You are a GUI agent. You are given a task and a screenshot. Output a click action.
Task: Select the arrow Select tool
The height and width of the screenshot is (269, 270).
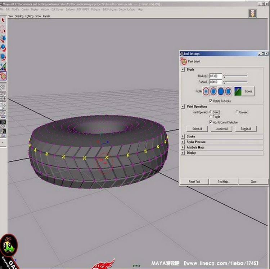(x=3, y=20)
